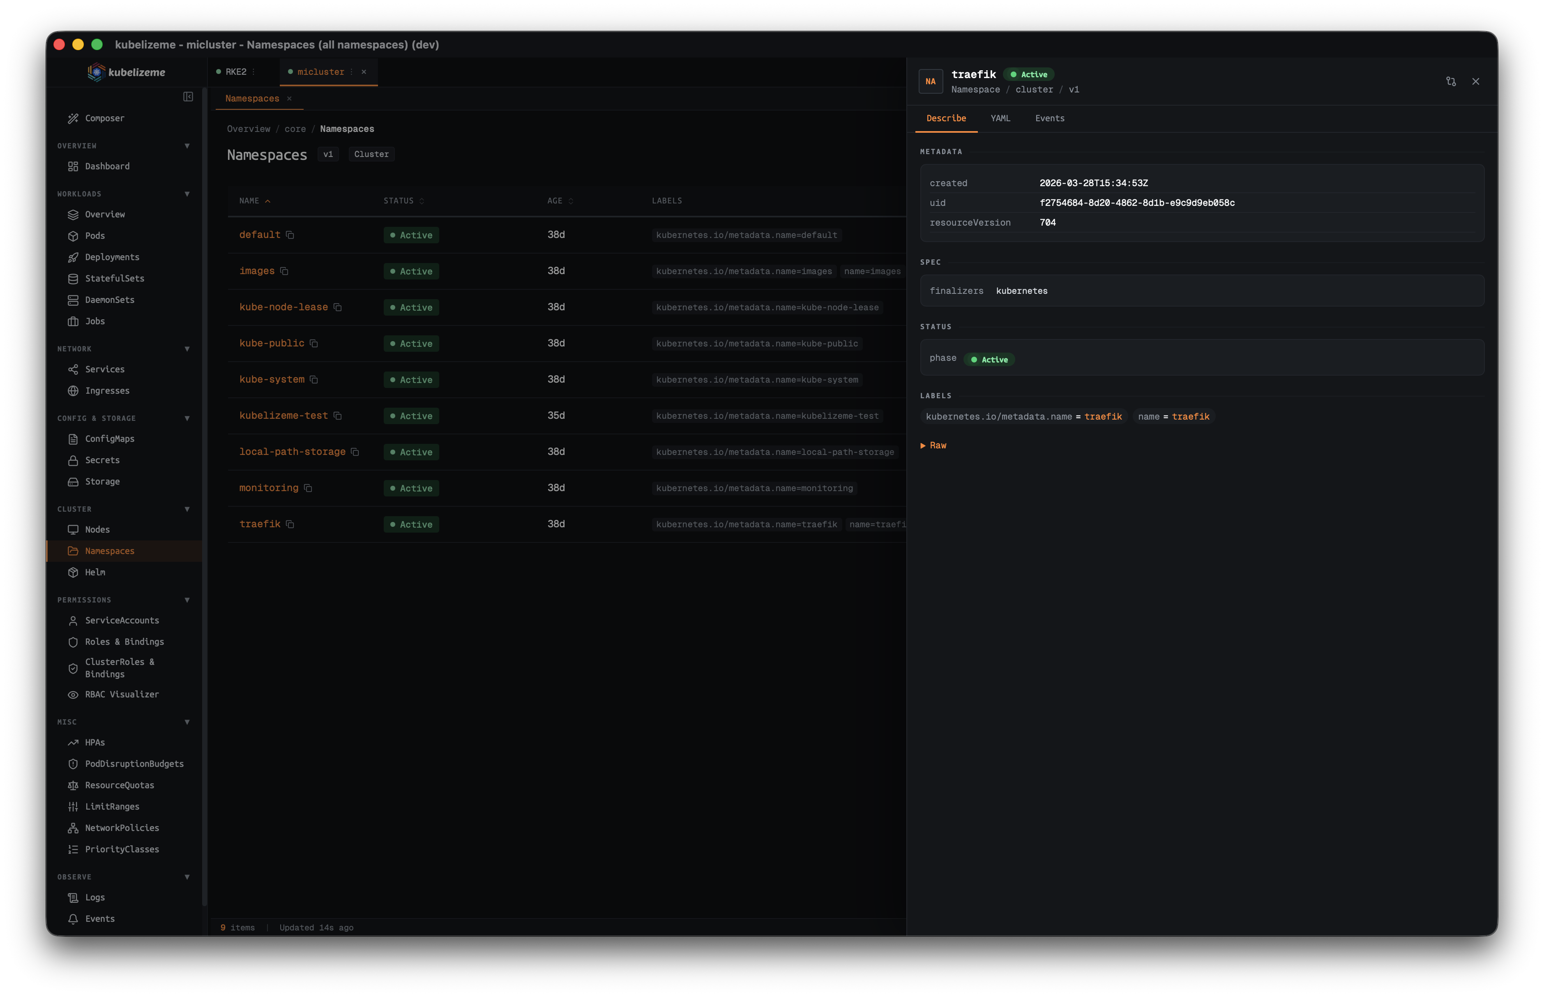Viewport: 1544px width, 997px height.
Task: Open the local-path-storage namespace link
Action: [x=293, y=452]
